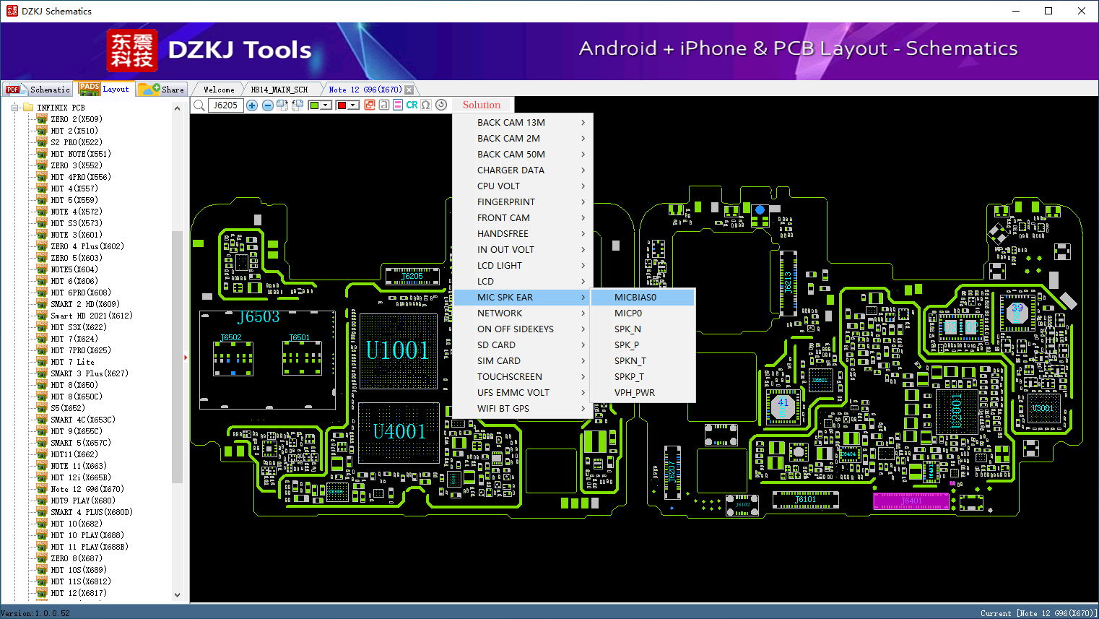Click the board icon beside ZERO 2(X509)
The height and width of the screenshot is (619, 1099).
click(42, 119)
